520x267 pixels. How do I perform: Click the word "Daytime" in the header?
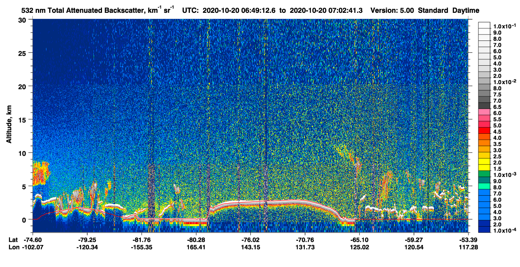coord(466,11)
